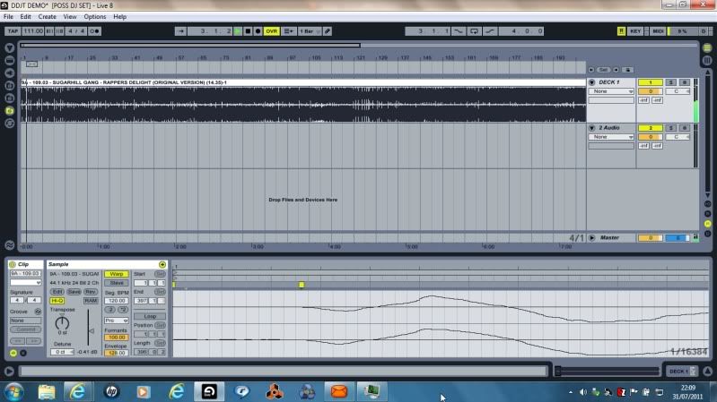Click the Transpose knob

click(x=62, y=321)
